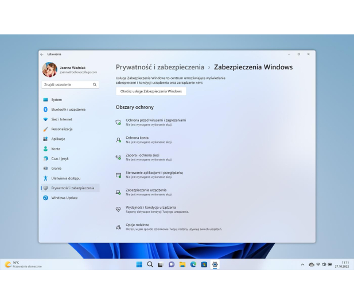Open Task View on the taskbar
The image size is (354, 304).
pyautogui.click(x=161, y=264)
